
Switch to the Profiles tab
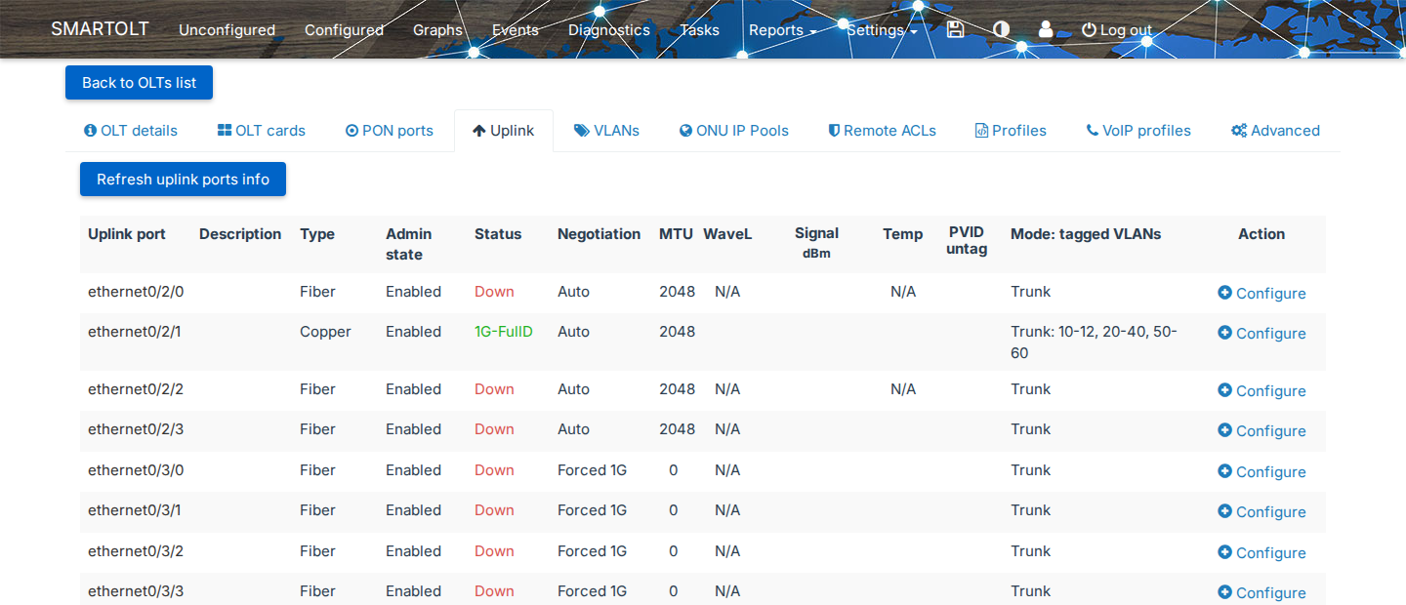[x=1011, y=131]
